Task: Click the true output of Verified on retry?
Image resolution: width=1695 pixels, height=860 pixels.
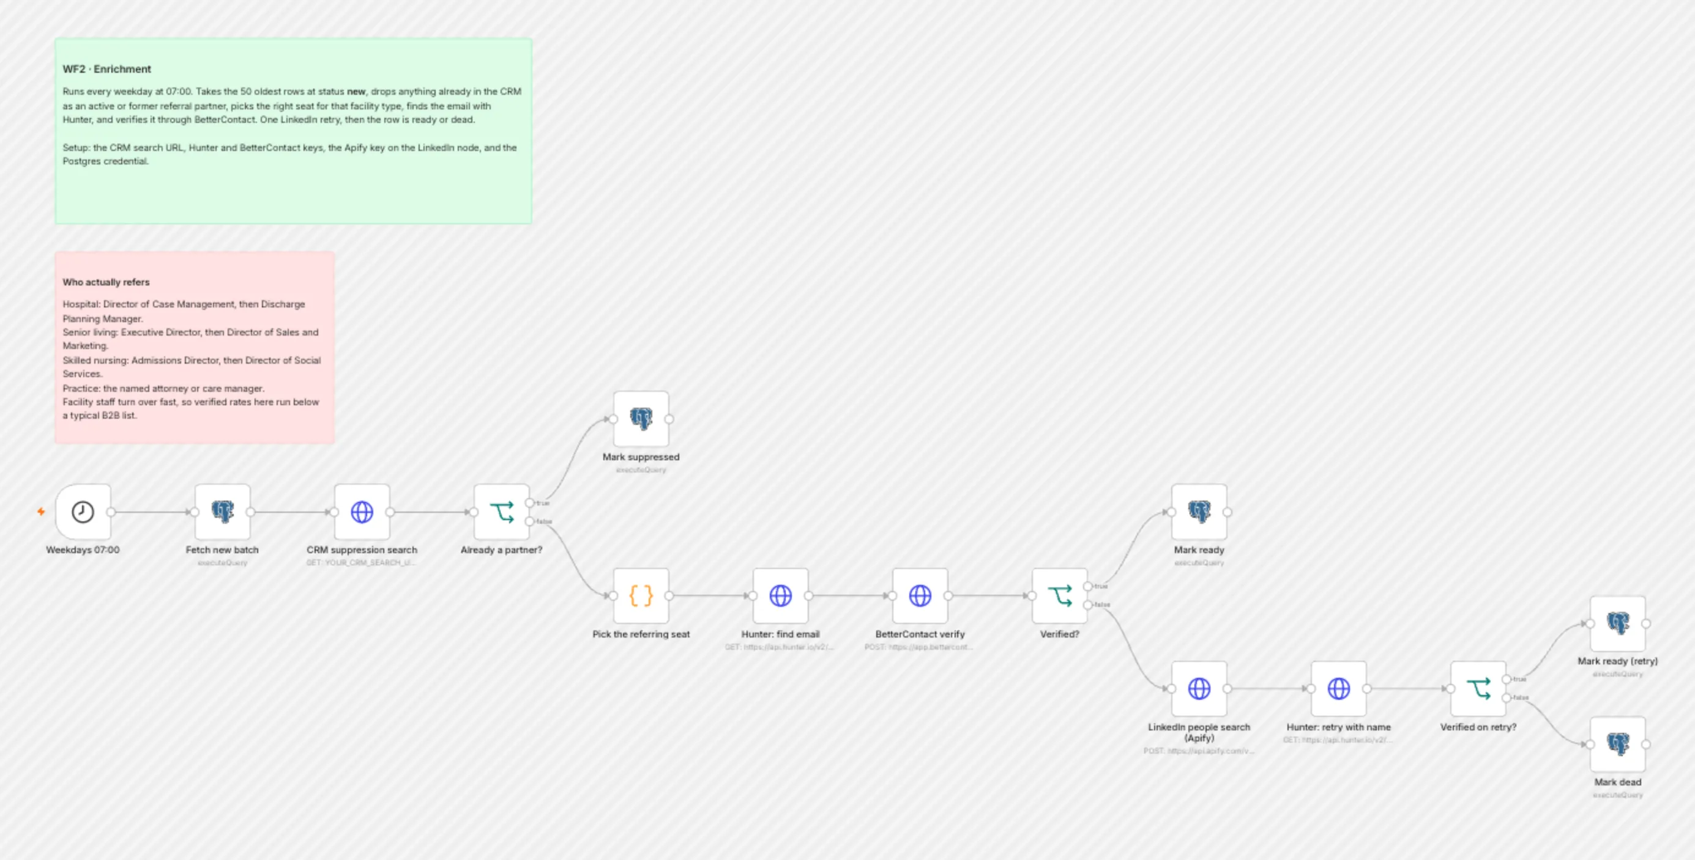Action: [x=1506, y=679]
